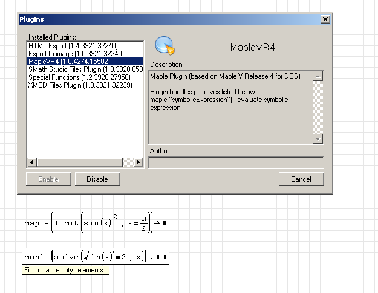Close the Plugins dialog
The image size is (378, 293).
tap(325, 19)
